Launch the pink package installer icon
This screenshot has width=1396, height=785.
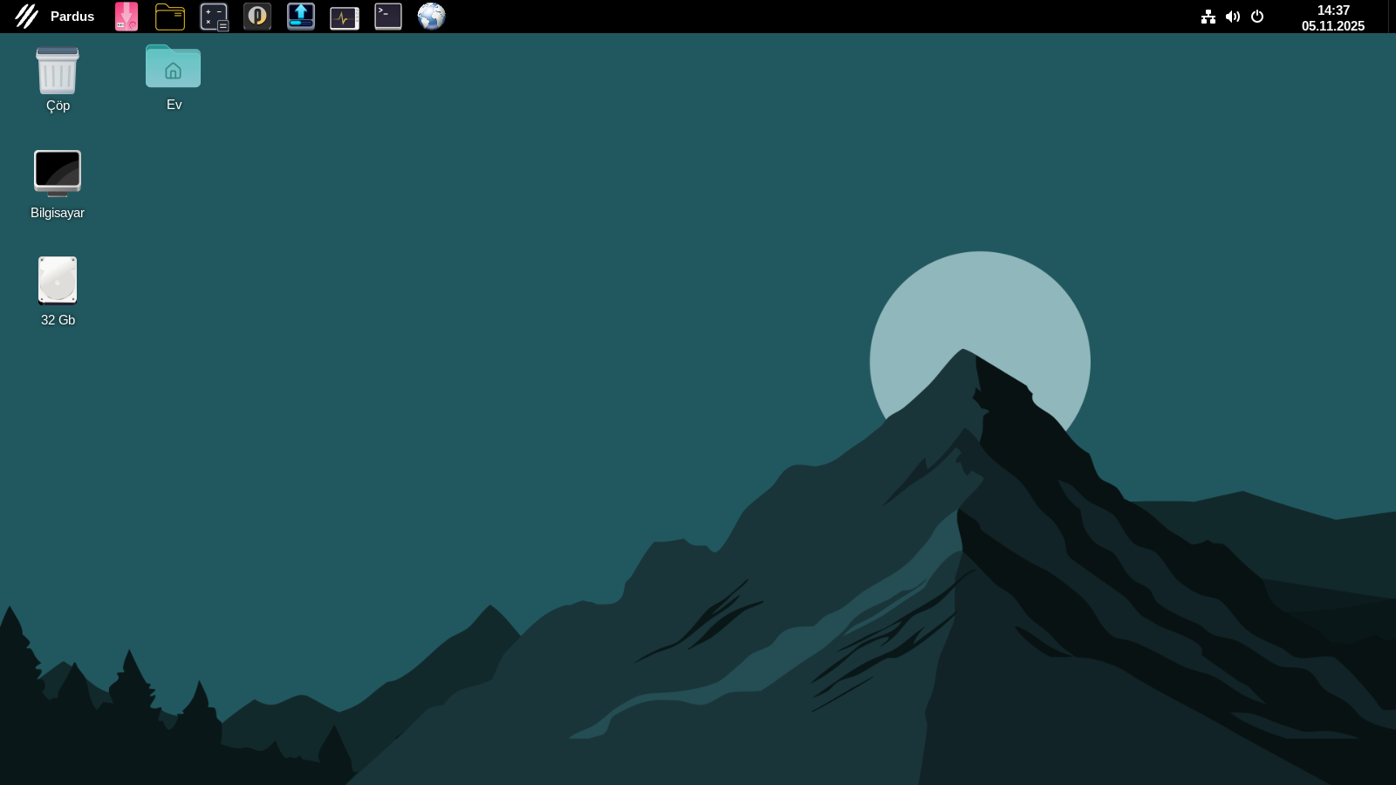tap(127, 17)
